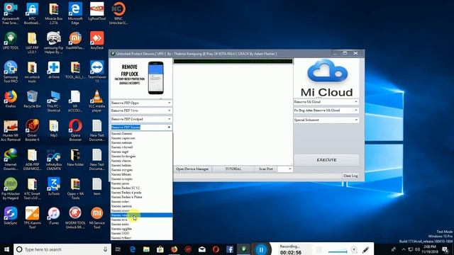The width and height of the screenshot is (454, 255).
Task: Open File Explorer from the taskbar
Action: click(146, 249)
